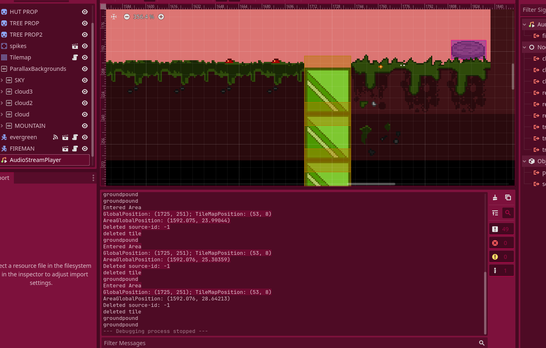Toggle editor messages filter showing 1

point(502,271)
